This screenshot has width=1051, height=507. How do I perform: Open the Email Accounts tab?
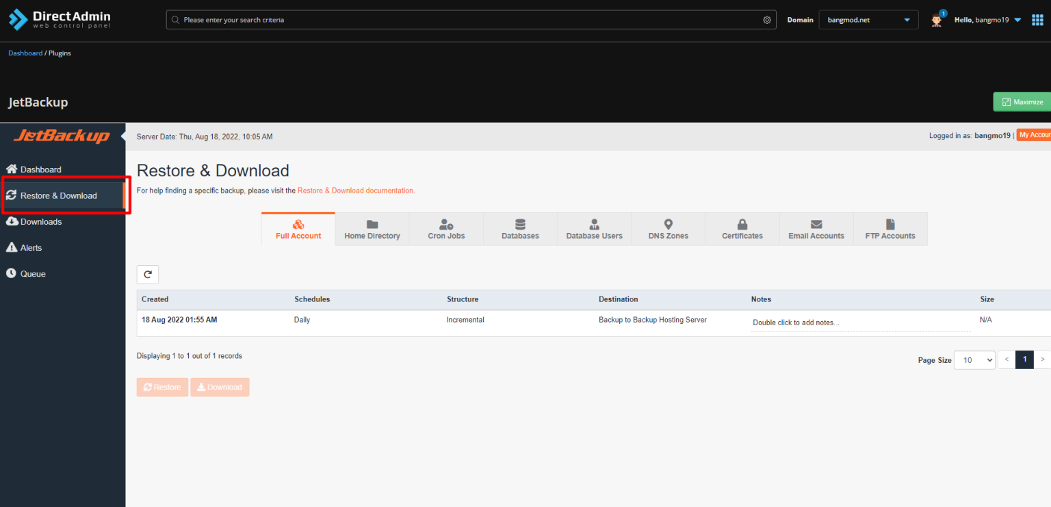coord(816,228)
